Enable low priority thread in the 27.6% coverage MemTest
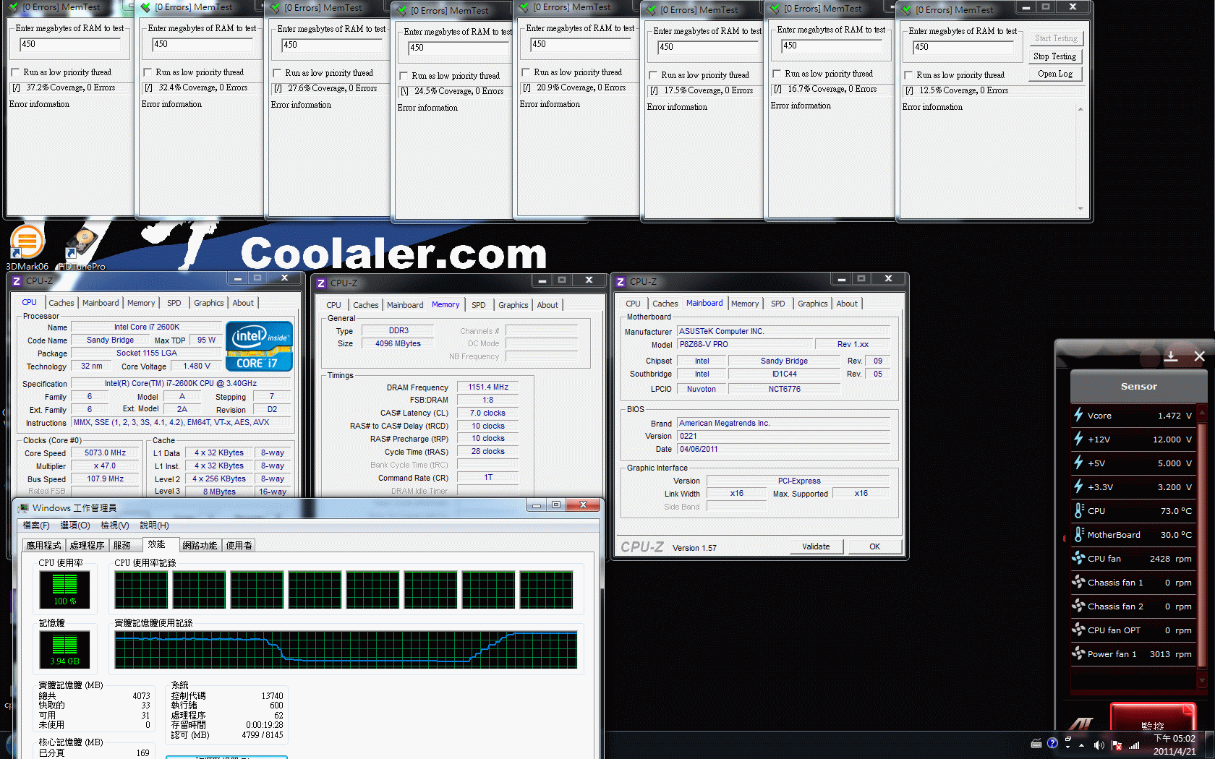 point(277,73)
